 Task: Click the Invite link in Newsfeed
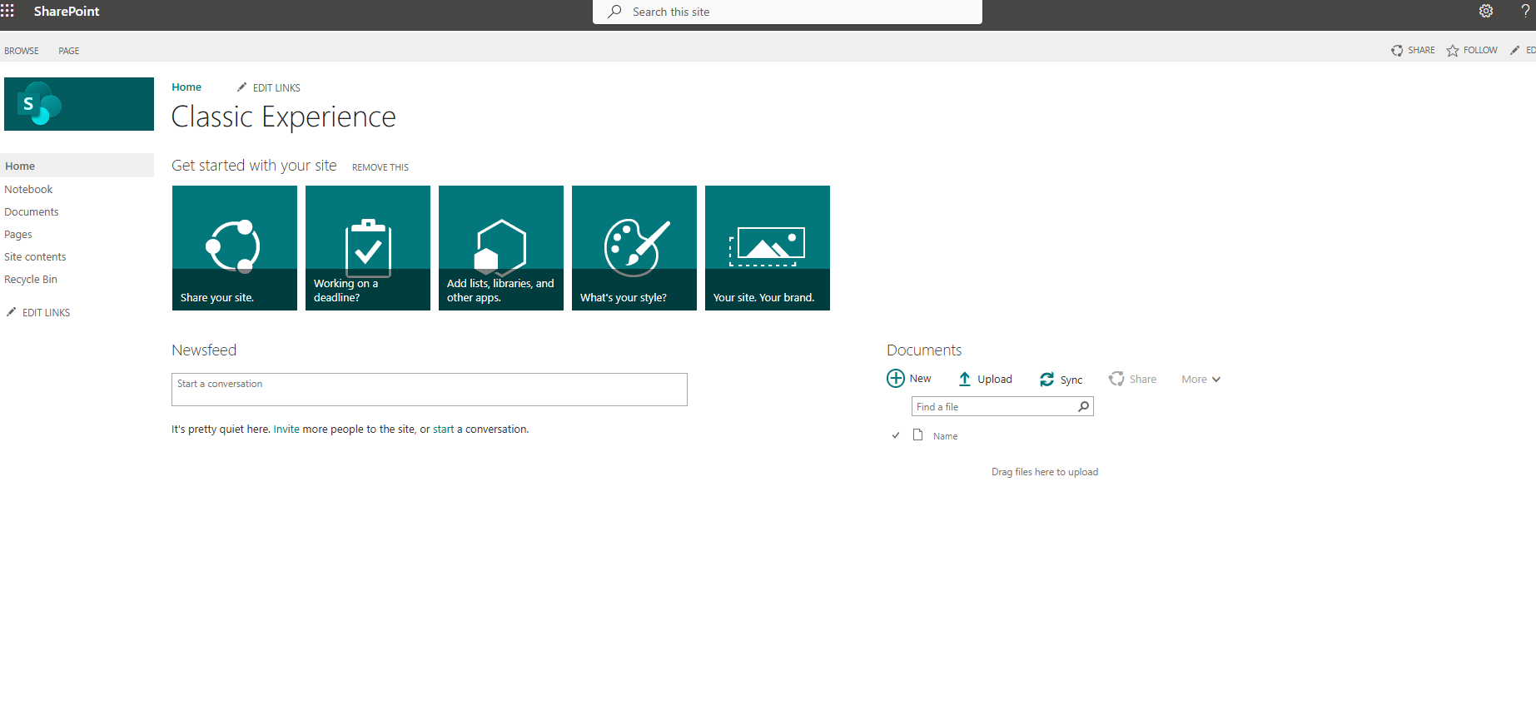(286, 429)
